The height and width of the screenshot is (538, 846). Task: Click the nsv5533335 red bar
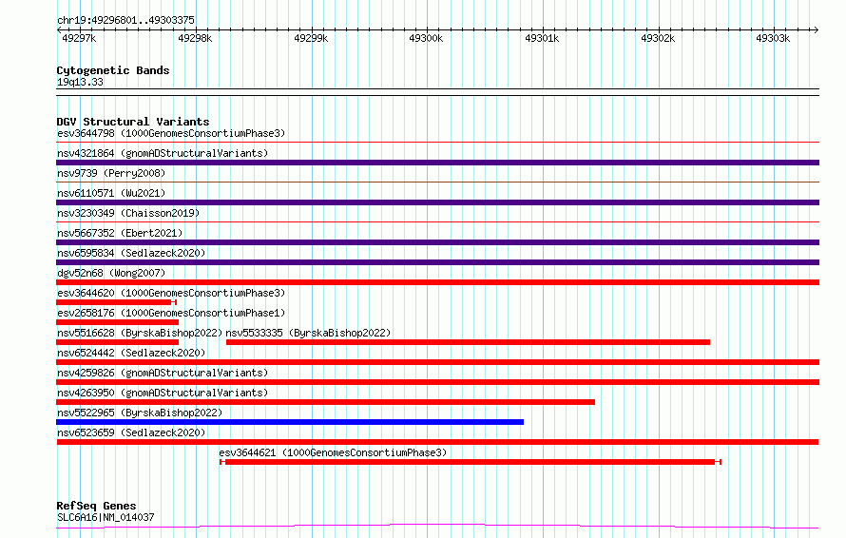click(468, 342)
